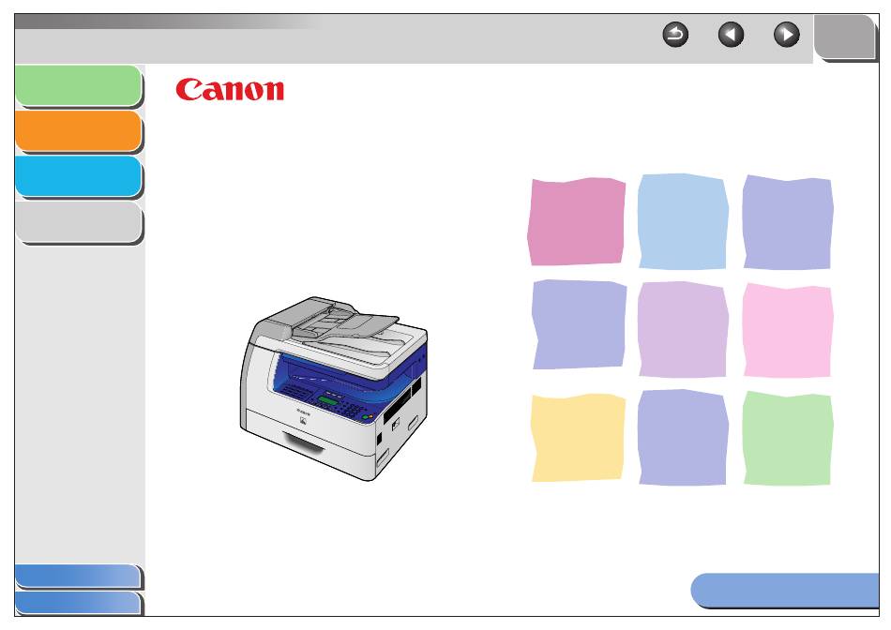The image size is (891, 630).
Task: Click the return arrow icon in top bar
Action: [675, 35]
